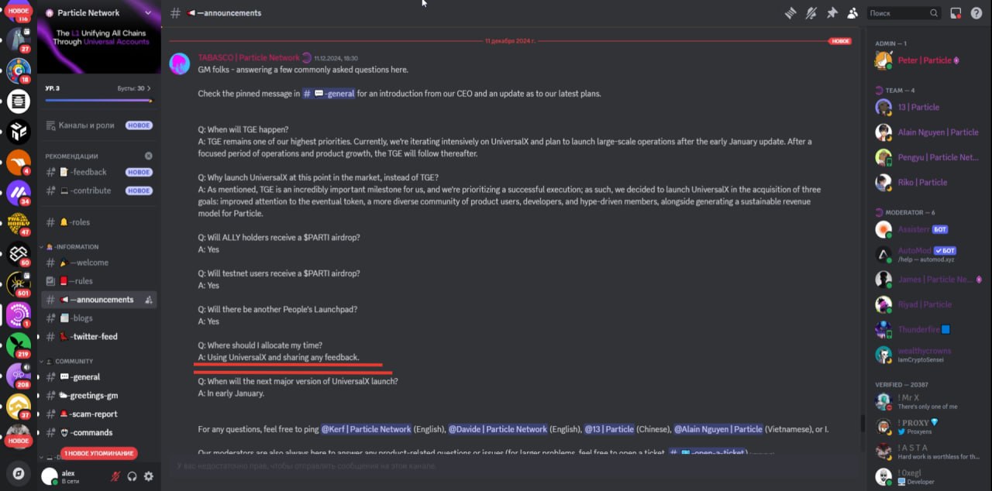Expand Particle Network server dropdown menu
Viewport: 992px width, 491px height.
point(148,13)
